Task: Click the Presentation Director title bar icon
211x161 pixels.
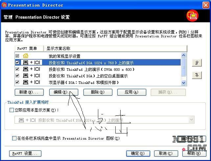Action: click(4, 5)
